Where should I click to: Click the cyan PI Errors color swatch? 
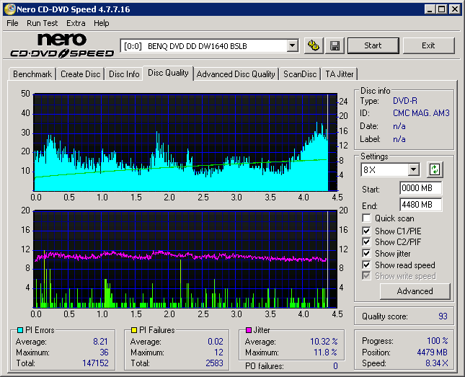click(19, 330)
